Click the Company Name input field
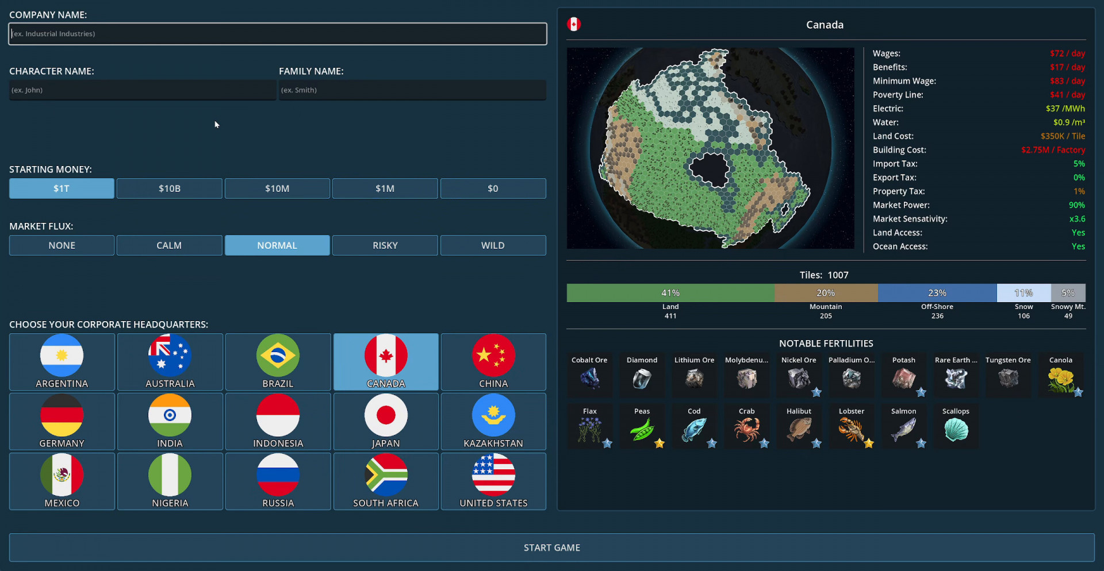The image size is (1104, 571). point(278,34)
